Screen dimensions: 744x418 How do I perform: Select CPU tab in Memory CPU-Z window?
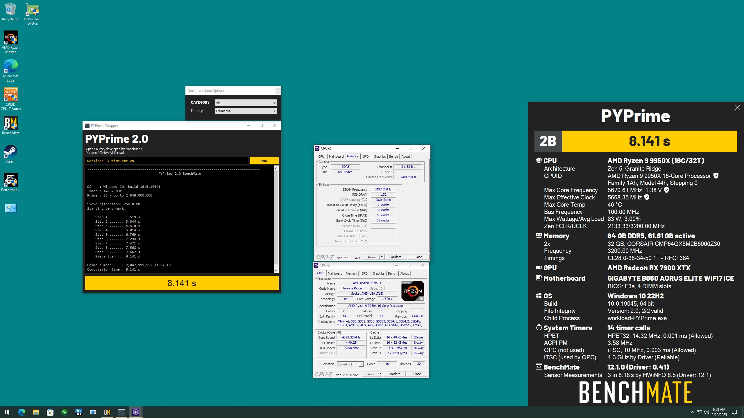(321, 156)
